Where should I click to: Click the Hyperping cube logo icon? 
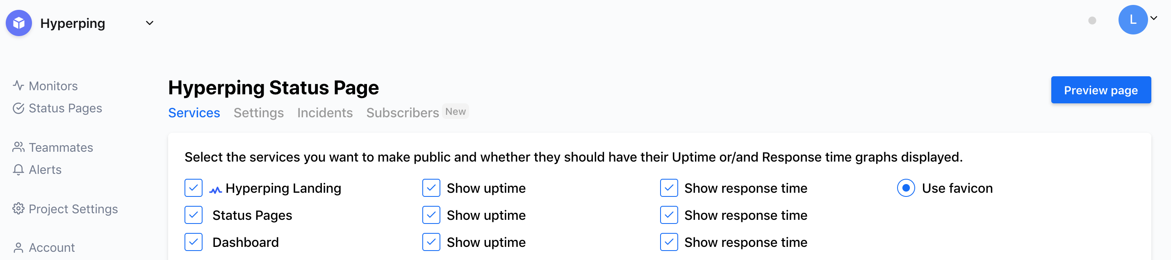18,23
